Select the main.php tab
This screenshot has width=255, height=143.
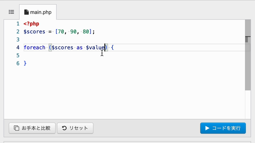coord(38,12)
